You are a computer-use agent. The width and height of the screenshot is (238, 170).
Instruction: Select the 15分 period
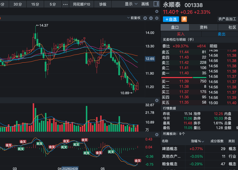pos(35,4)
